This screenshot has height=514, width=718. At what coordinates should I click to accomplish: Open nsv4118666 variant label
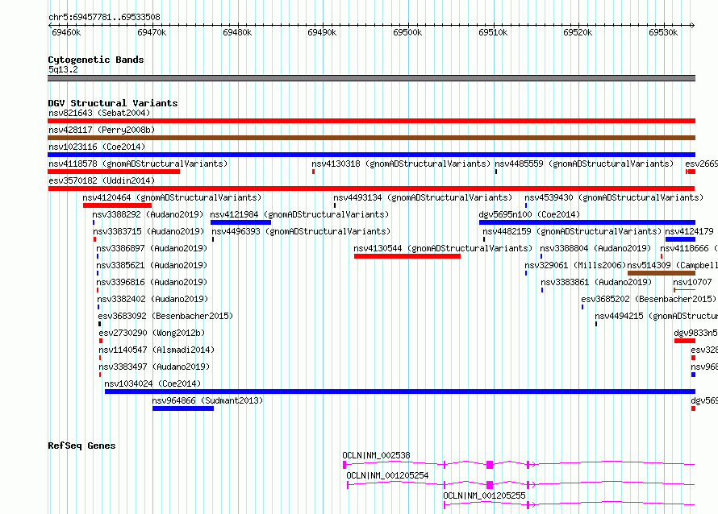coord(689,248)
